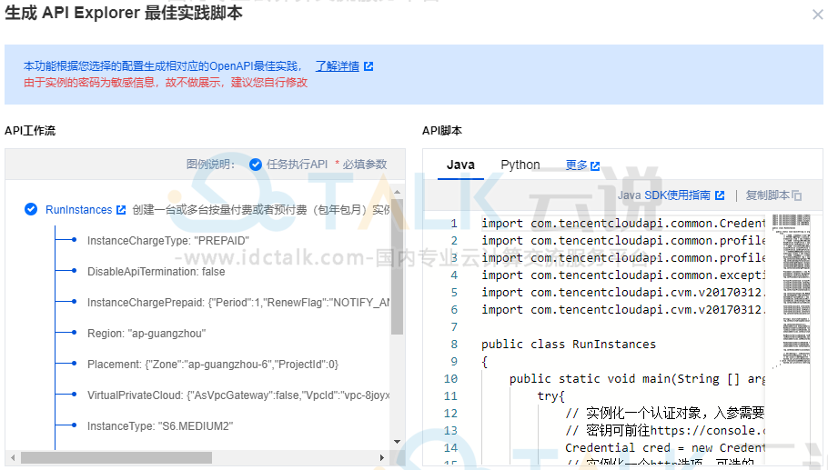
Task: Select the Placement zone parameter row
Action: coord(213,365)
